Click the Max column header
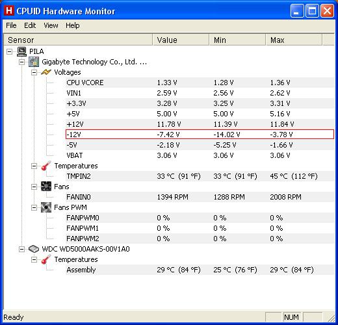The height and width of the screenshot is (325, 338). (294, 40)
